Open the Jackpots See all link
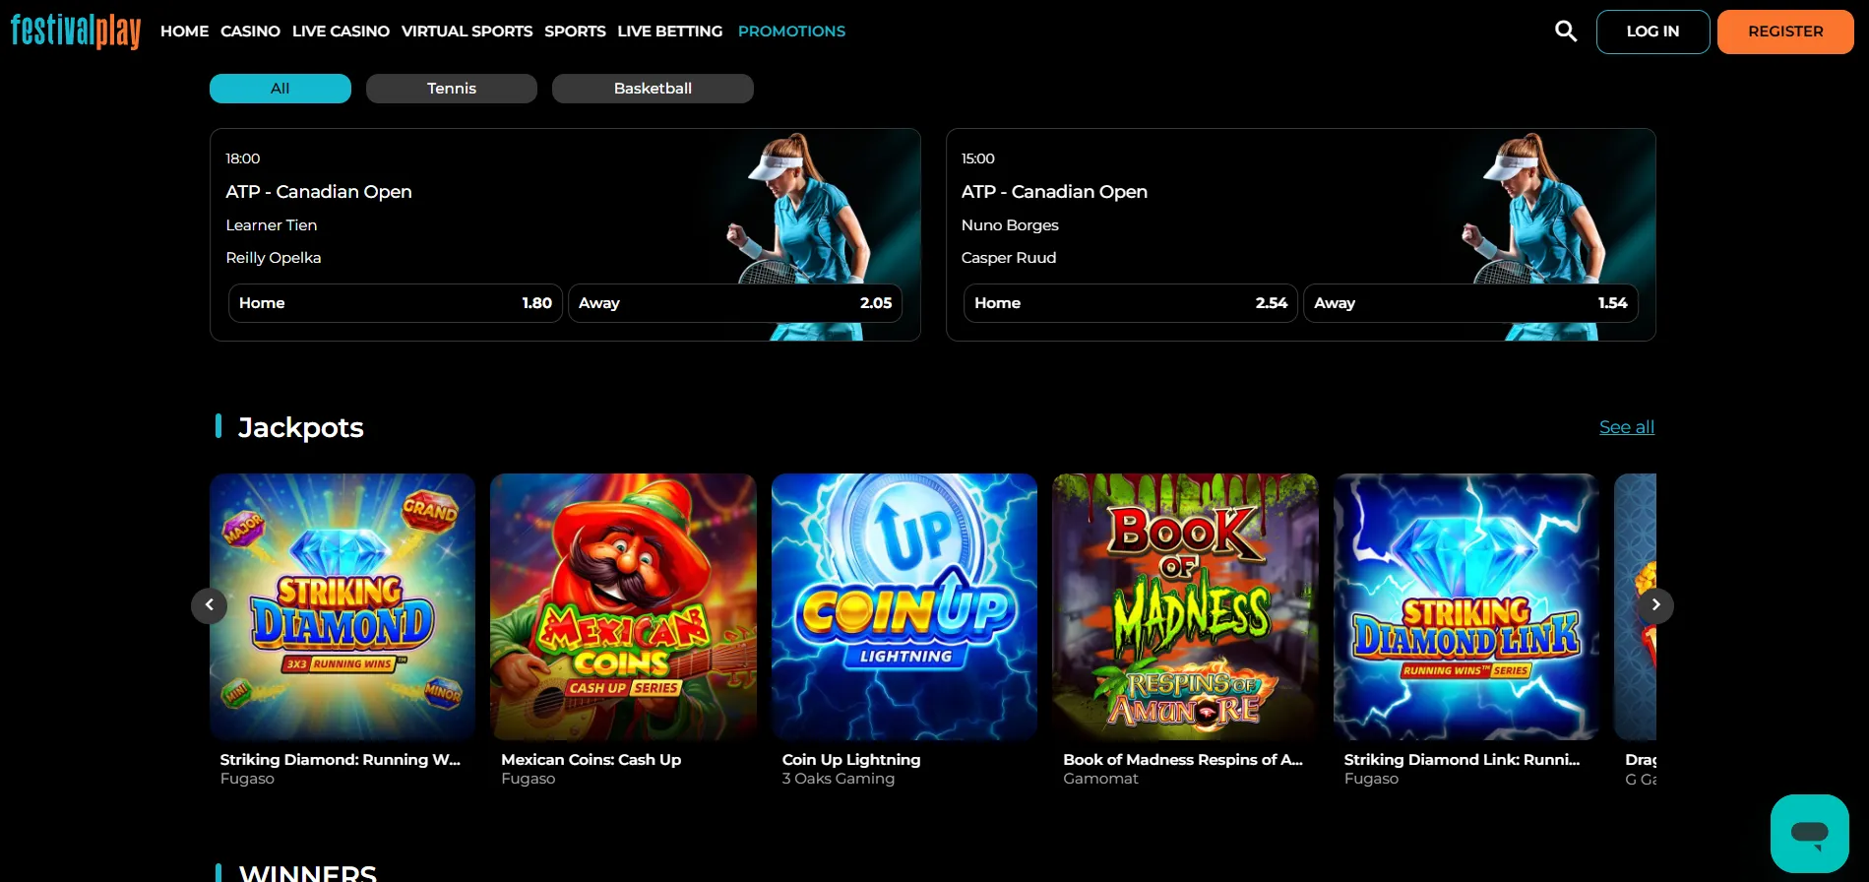 [x=1627, y=427]
